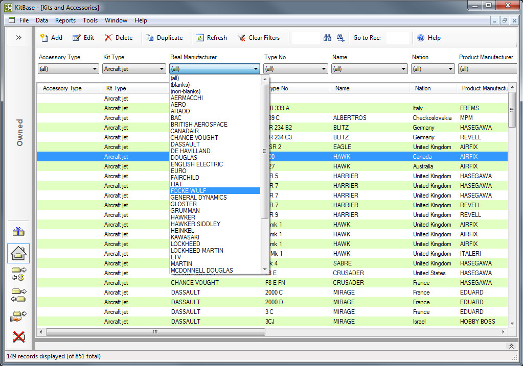Open the Accessory Type filter dropdown
This screenshot has width=523, height=366.
[69, 69]
